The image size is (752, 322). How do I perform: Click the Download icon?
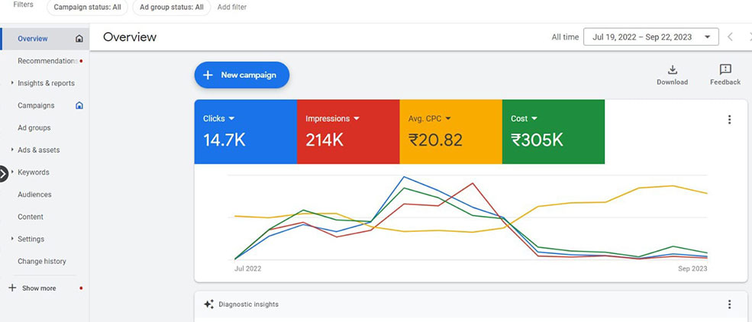coord(672,70)
